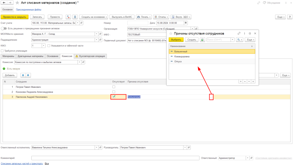This screenshot has width=295, height=165.
Task: Switch to the Материалы tab
Action: (8, 56)
